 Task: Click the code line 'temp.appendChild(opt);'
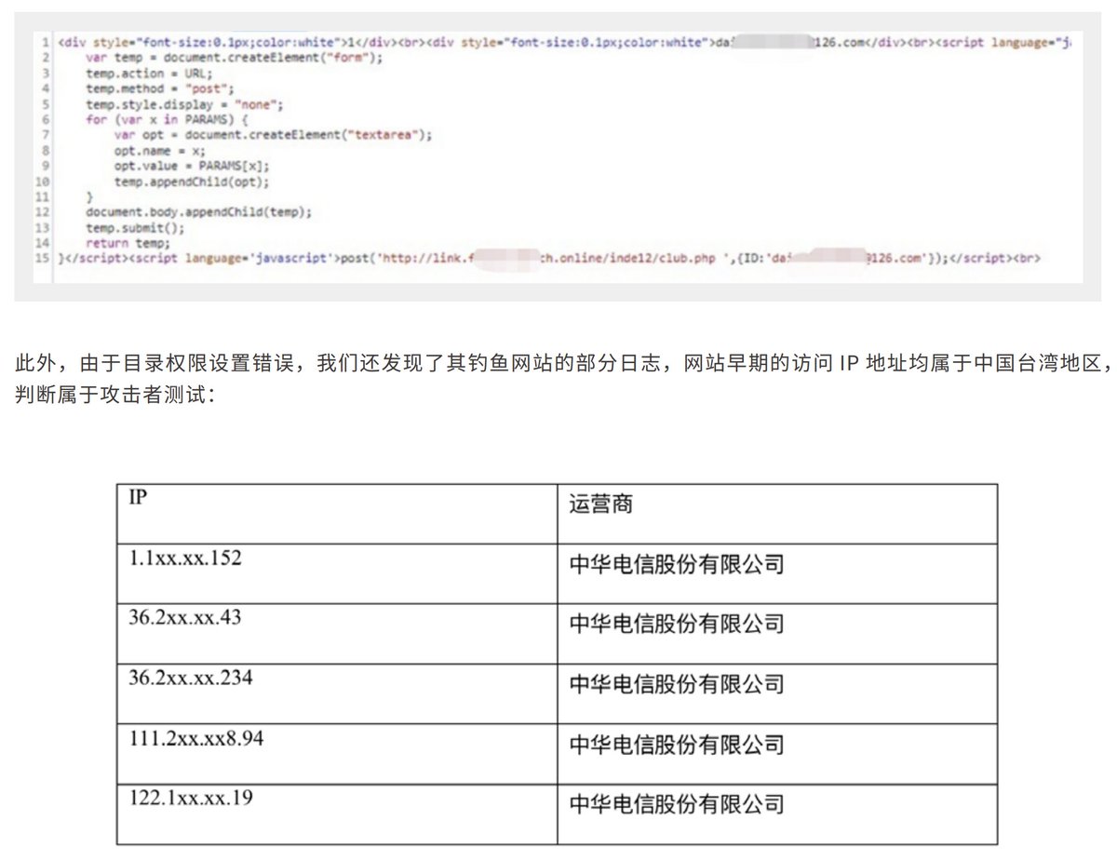pyautogui.click(x=192, y=182)
